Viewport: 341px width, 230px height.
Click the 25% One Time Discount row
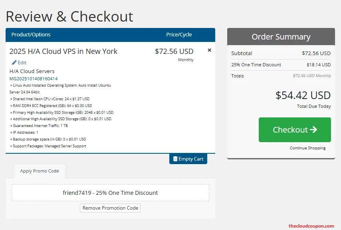click(281, 64)
